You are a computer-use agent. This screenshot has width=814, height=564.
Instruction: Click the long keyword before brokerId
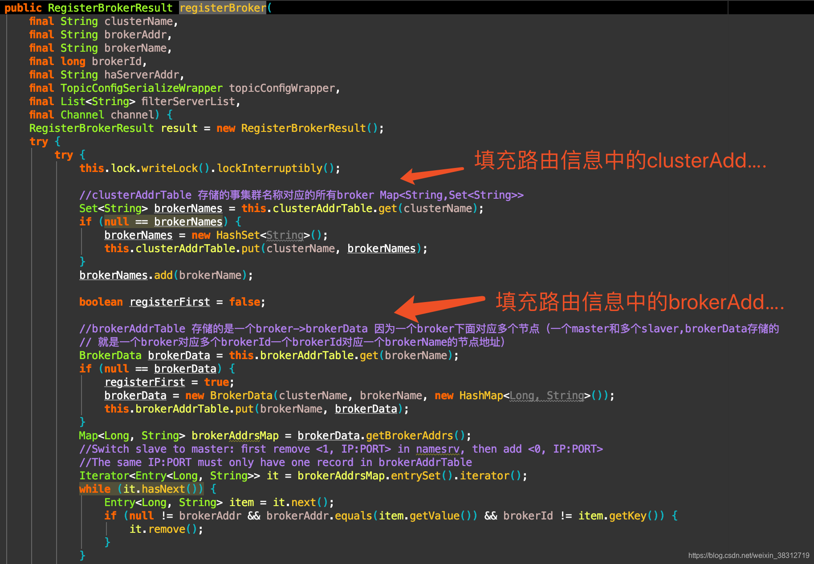[73, 61]
